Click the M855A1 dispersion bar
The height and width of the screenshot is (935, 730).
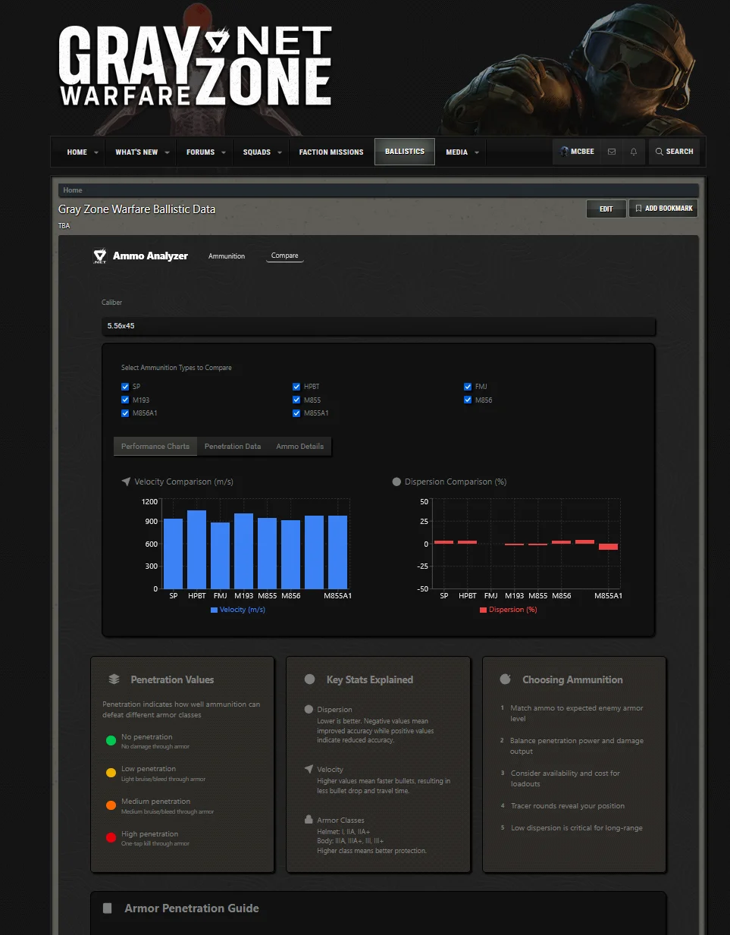(x=608, y=547)
